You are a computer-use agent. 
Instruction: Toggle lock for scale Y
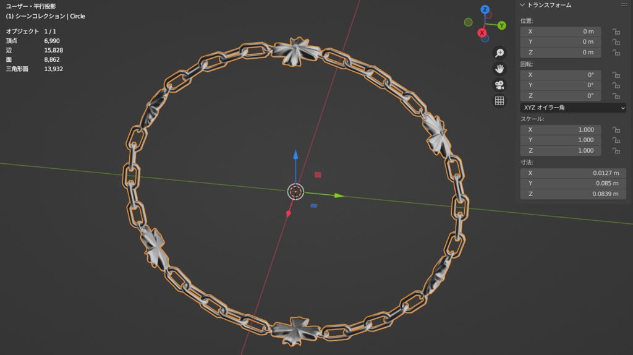point(616,140)
